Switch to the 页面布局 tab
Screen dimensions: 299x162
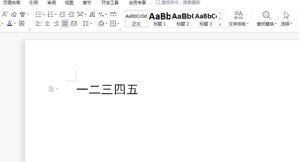coord(12,3)
